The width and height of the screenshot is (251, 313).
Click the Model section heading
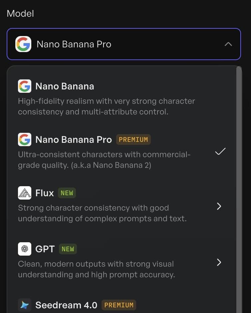20,13
